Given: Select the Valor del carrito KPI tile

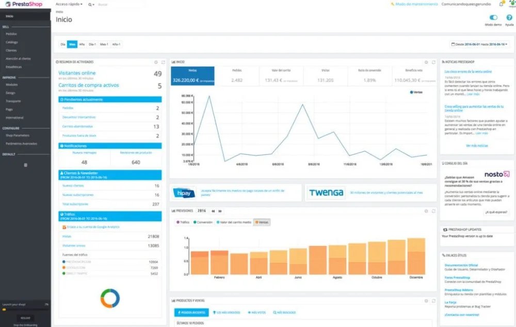Looking at the screenshot, I should [x=281, y=76].
